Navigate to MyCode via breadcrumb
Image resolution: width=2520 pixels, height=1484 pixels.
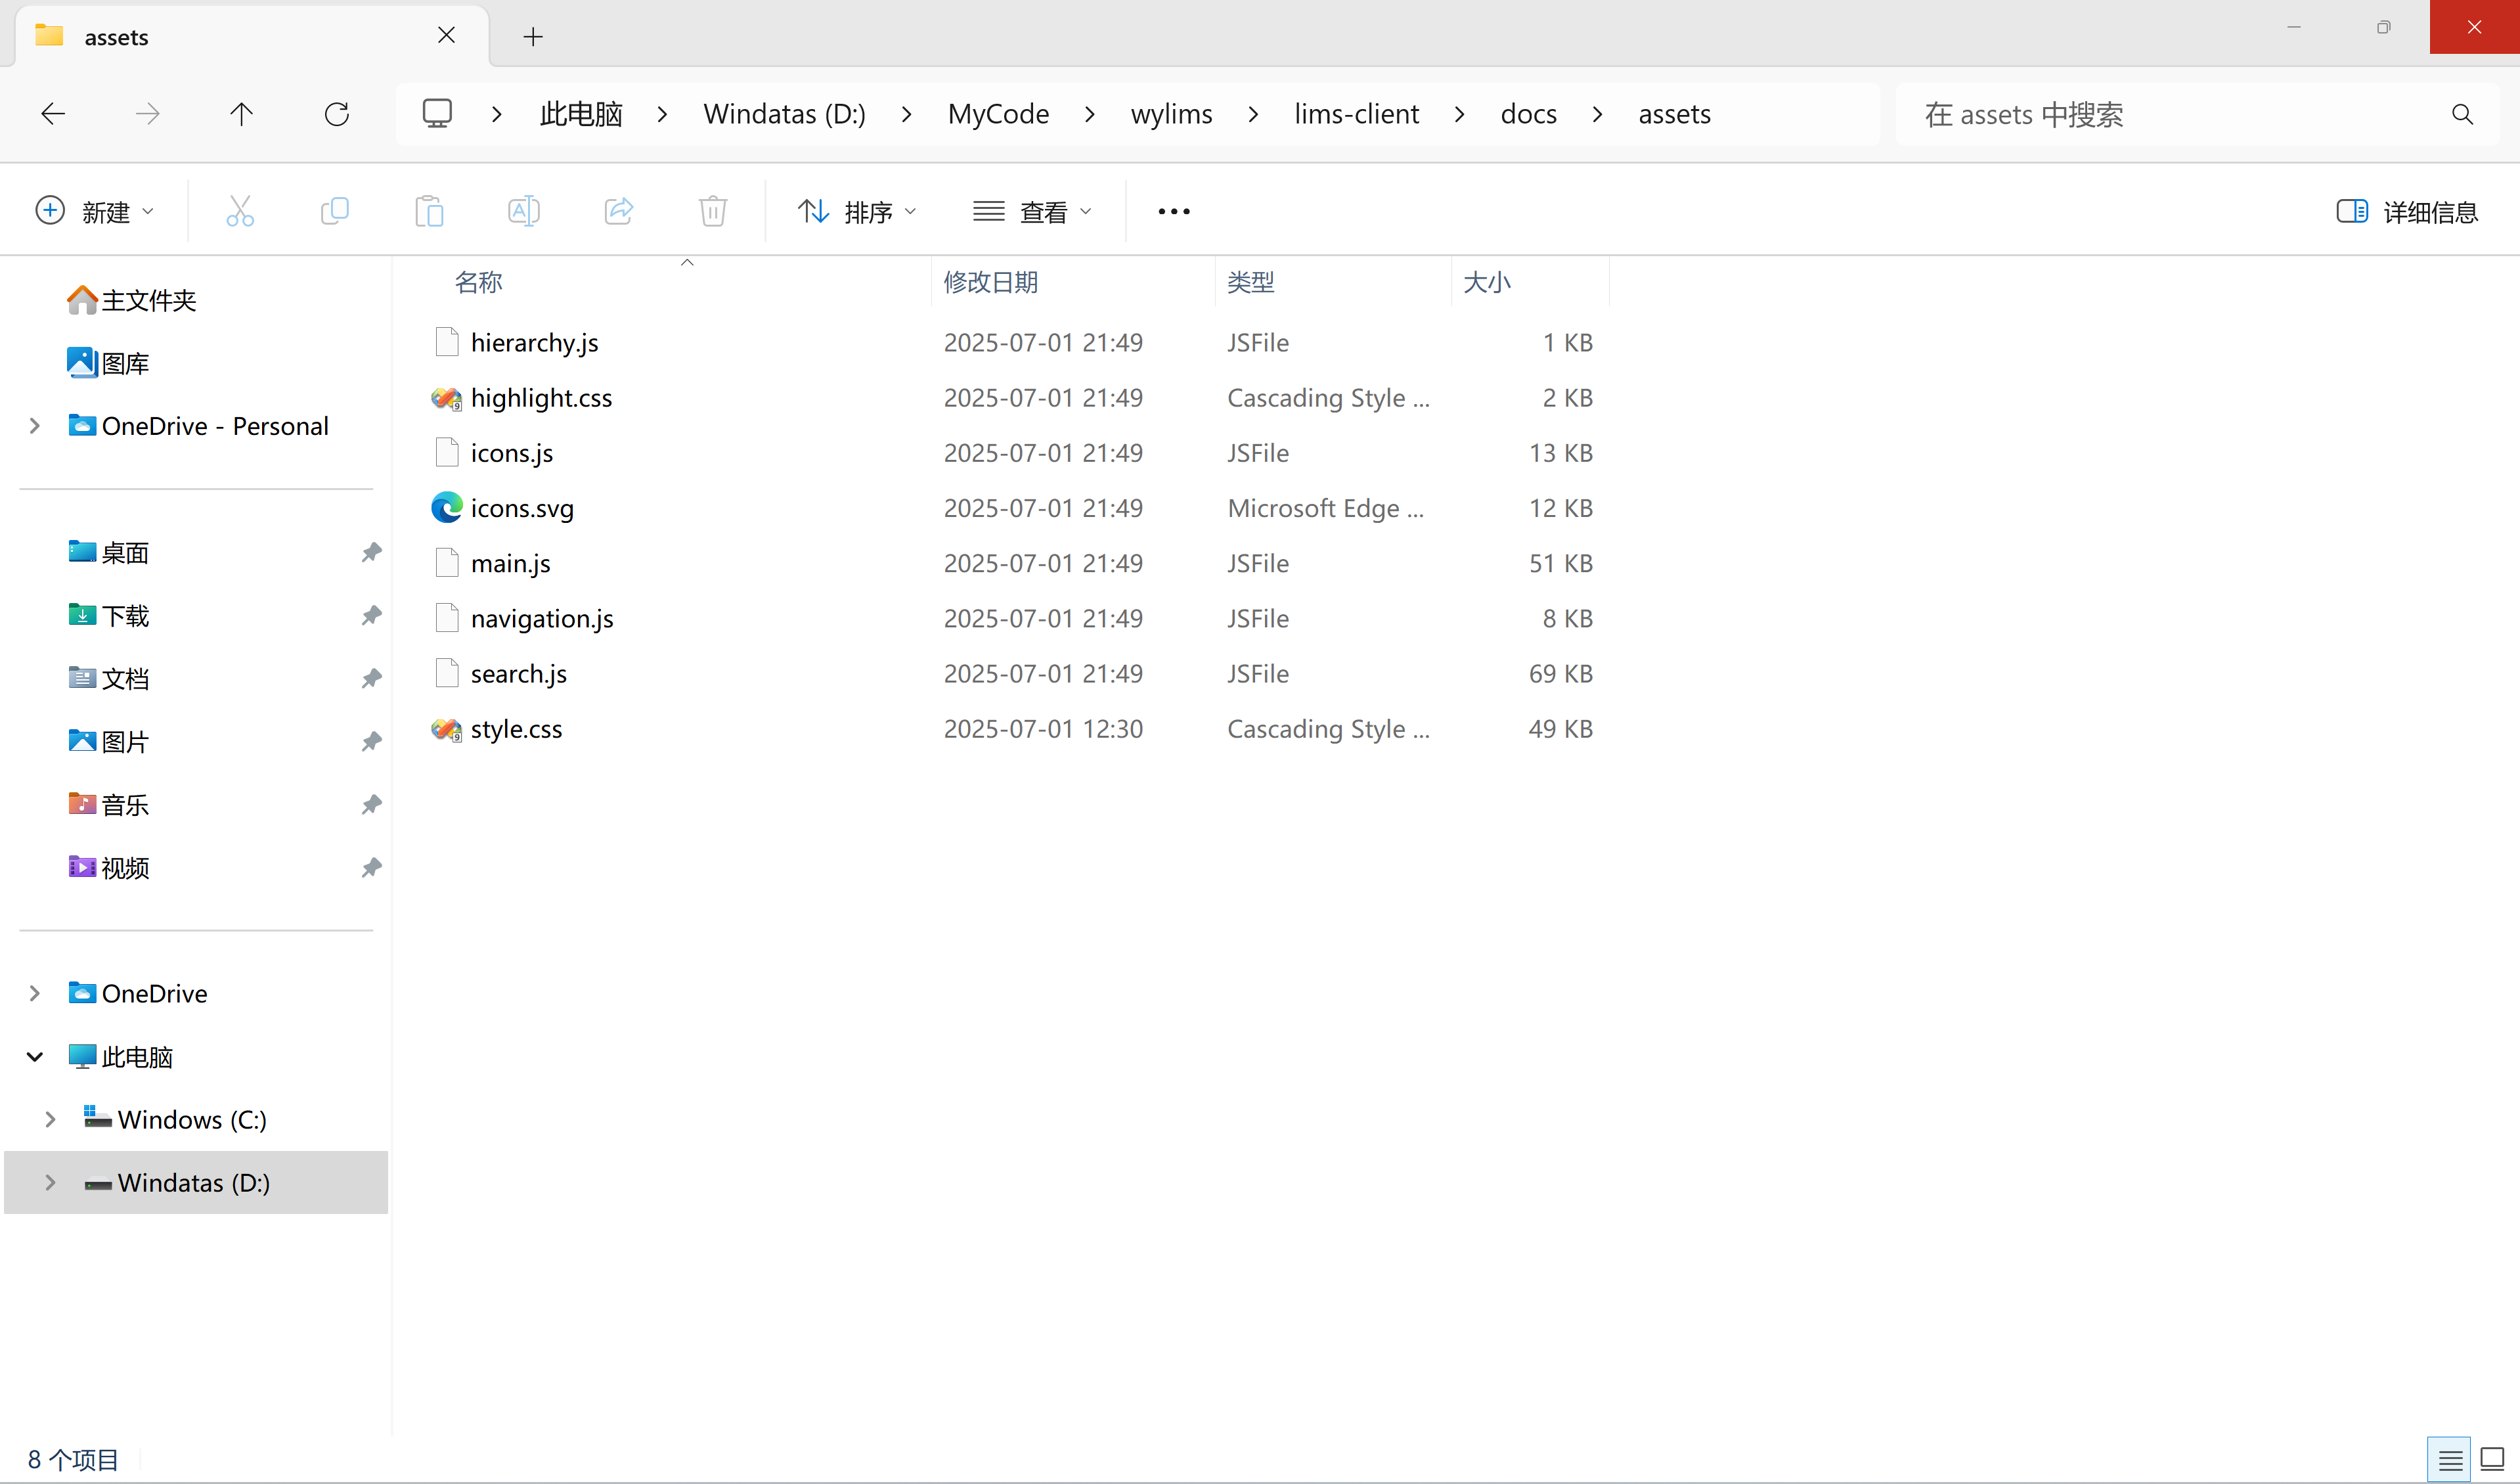(x=997, y=113)
